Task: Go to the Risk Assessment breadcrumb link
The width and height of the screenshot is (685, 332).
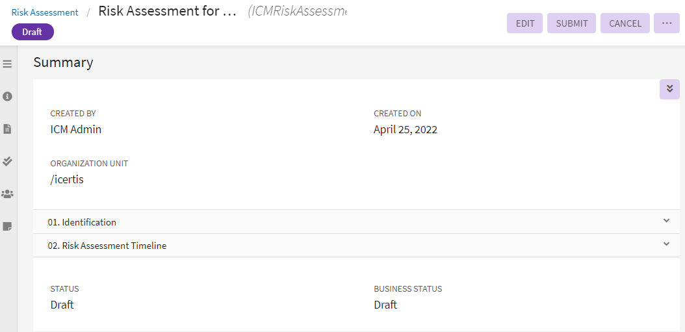Action: click(45, 12)
